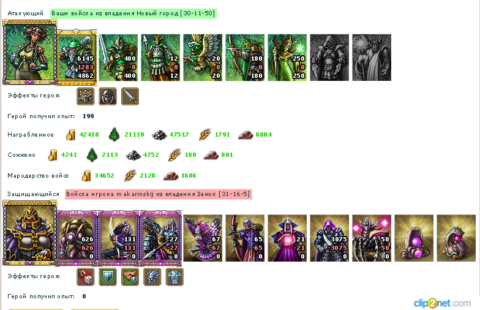Click the attacker's sword hero effect icon
Viewport: 480px width, 310px height.
click(130, 97)
